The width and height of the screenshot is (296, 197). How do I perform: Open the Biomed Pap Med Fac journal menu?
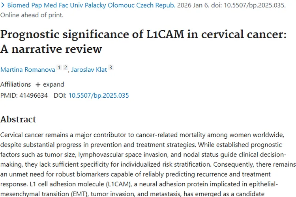91,6
